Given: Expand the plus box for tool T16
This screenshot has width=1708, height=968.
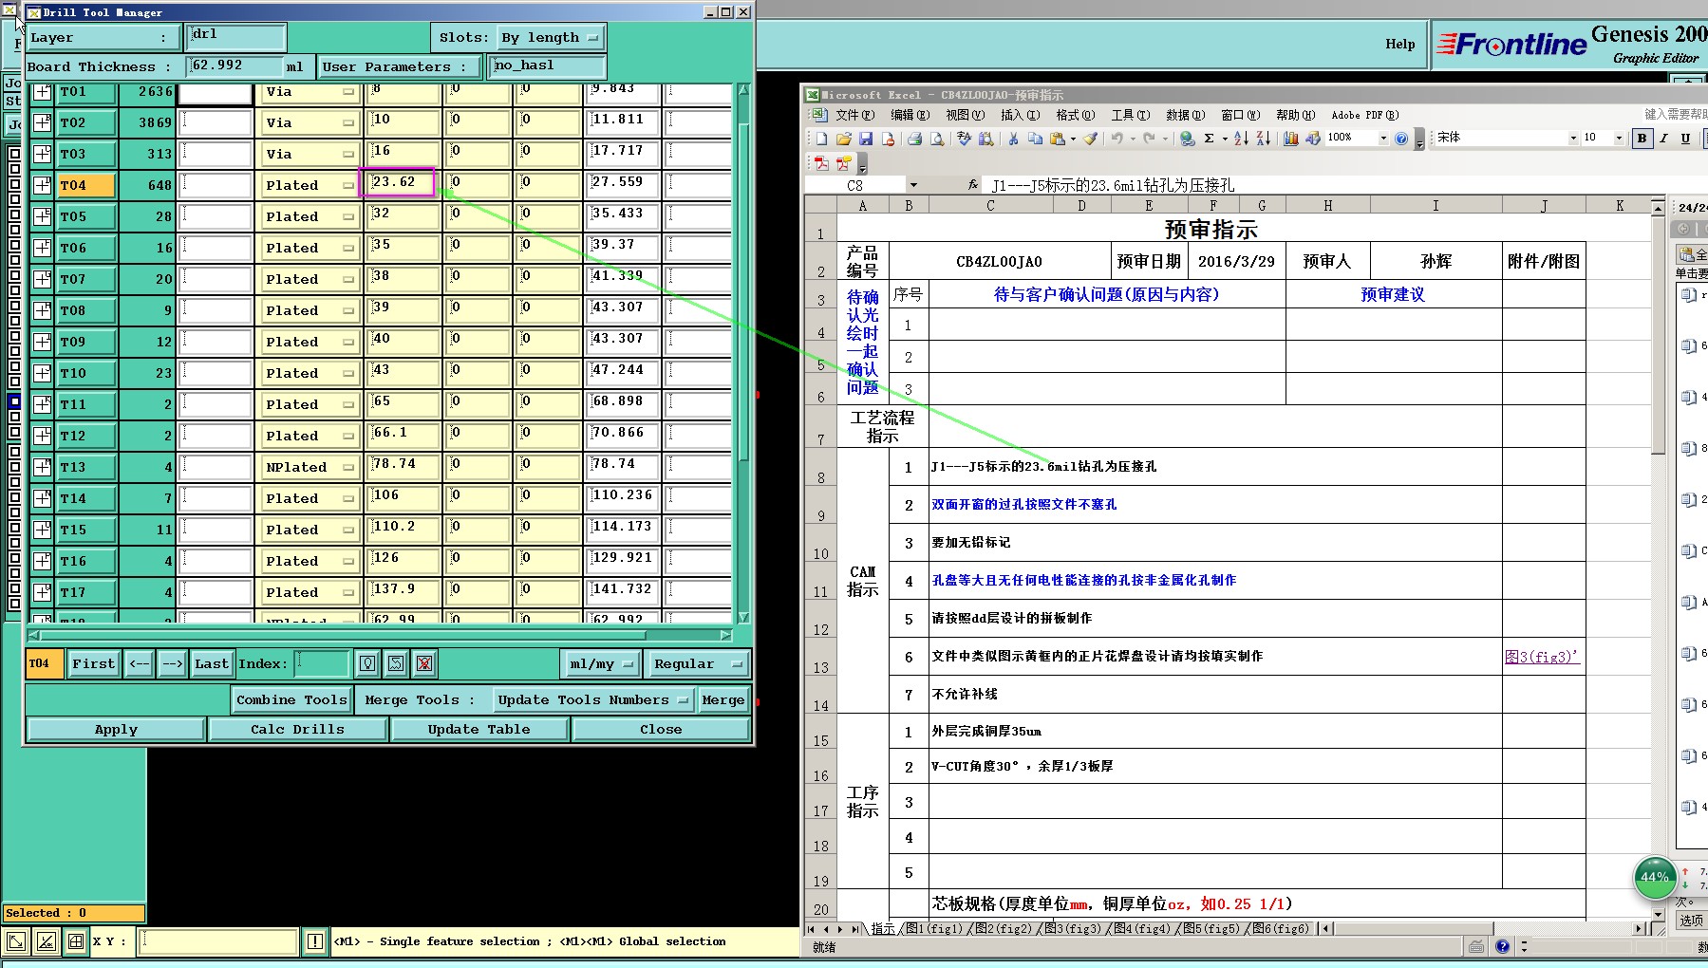Looking at the screenshot, I should tap(42, 561).
